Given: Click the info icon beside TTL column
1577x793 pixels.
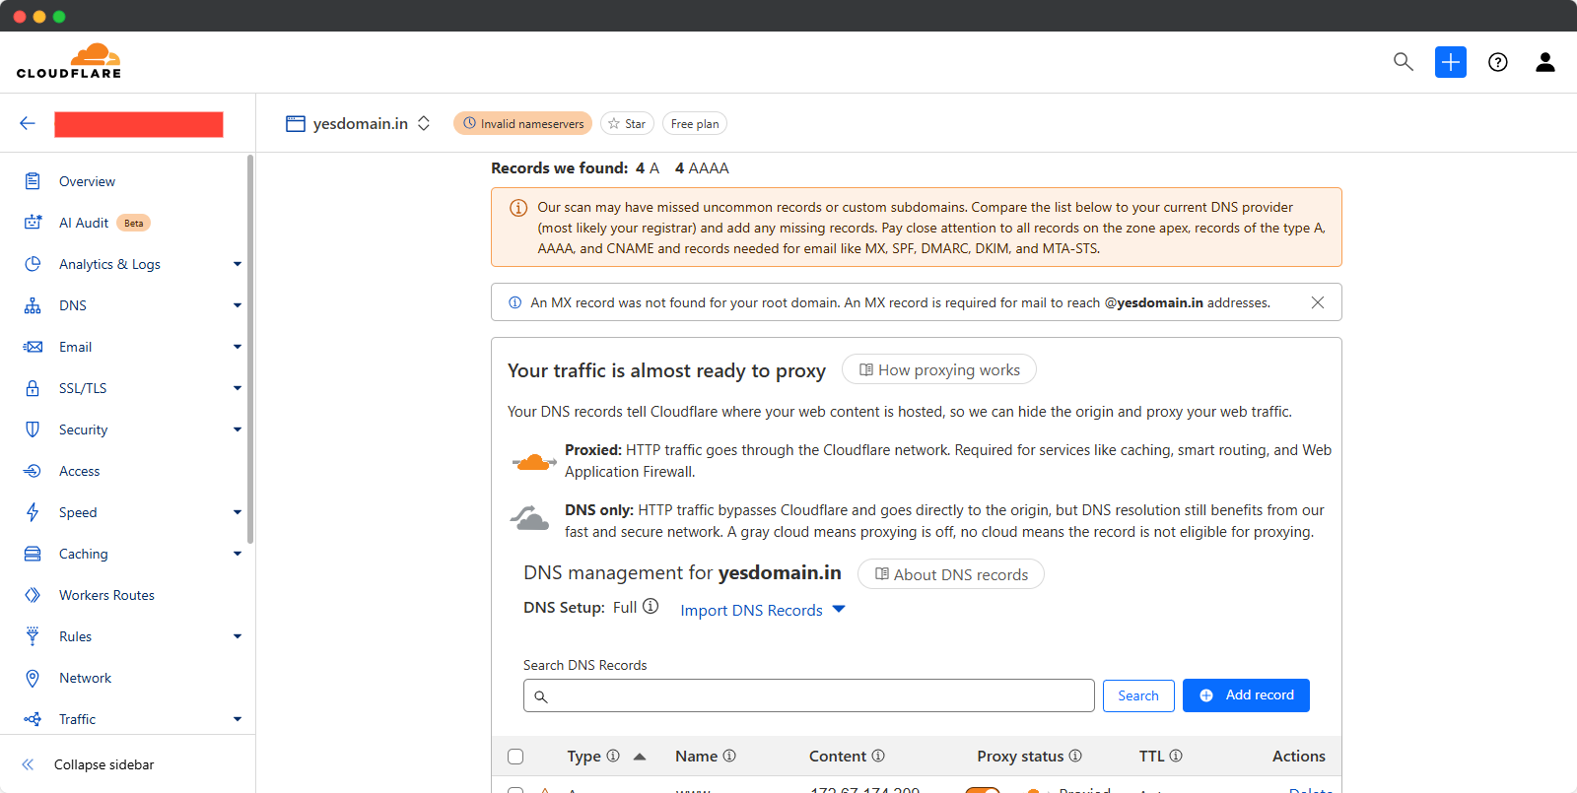Looking at the screenshot, I should (x=1176, y=756).
